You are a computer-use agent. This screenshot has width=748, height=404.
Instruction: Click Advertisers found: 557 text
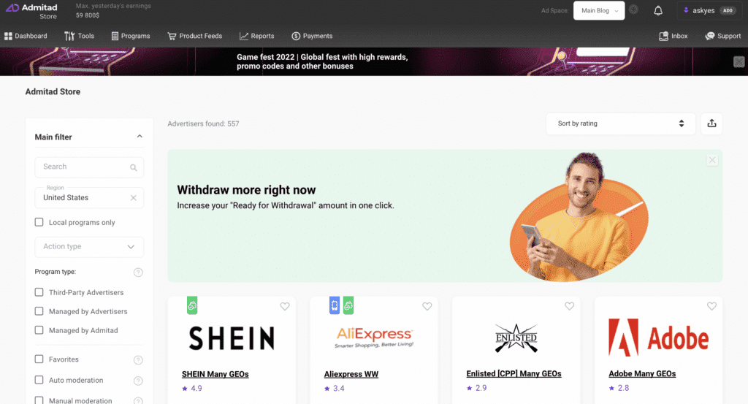pos(203,123)
